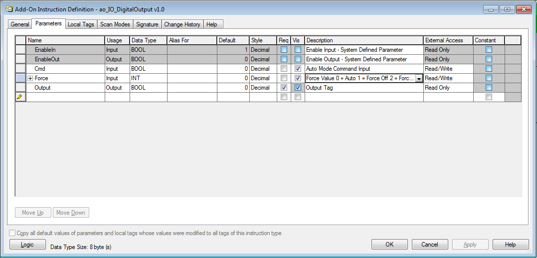
Task: Click Read/Write access cell for Cmd
Action: (448, 69)
